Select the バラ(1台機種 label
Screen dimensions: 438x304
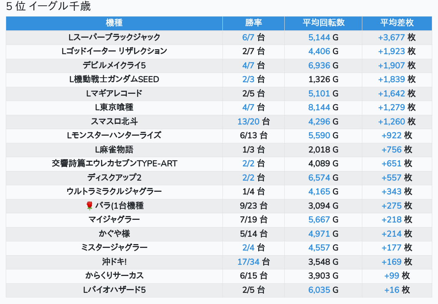tap(119, 206)
